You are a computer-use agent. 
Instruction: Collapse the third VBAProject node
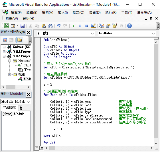pos(4,56)
